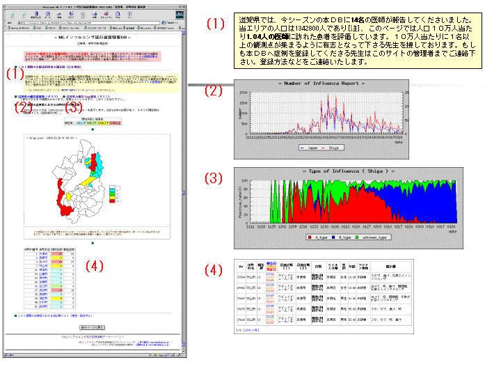Open the first bookmark in the personal toolbar
This screenshot has width=501, height=376.
pyautogui.click(x=15, y=29)
